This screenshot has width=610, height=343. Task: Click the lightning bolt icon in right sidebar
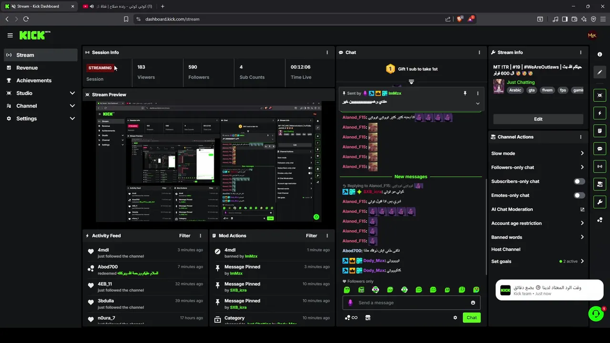600,113
